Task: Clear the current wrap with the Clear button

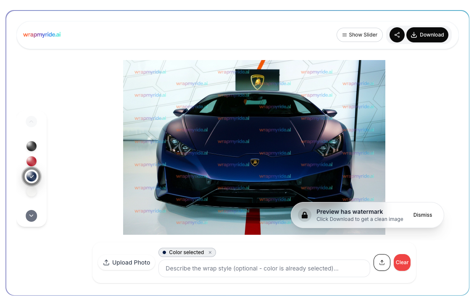Action: (402, 262)
